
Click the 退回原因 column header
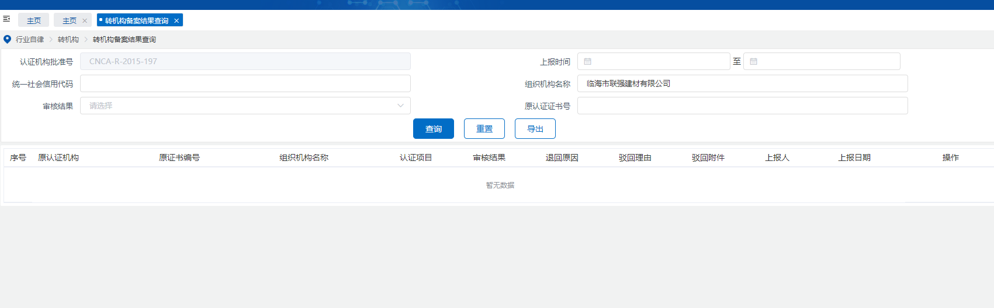[x=562, y=157]
